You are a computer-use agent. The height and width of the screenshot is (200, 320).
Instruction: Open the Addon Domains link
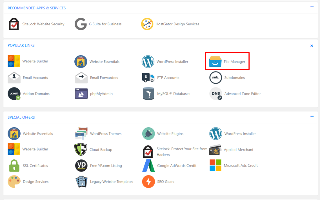(x=36, y=94)
